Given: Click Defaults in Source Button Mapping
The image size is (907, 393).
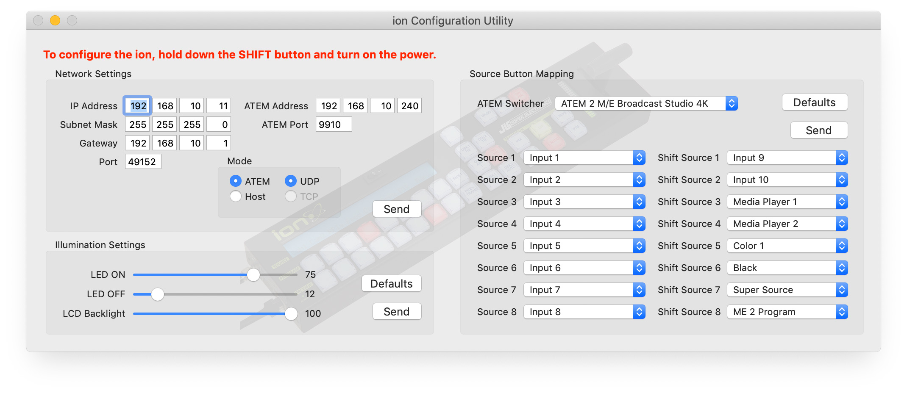Looking at the screenshot, I should tap(815, 102).
